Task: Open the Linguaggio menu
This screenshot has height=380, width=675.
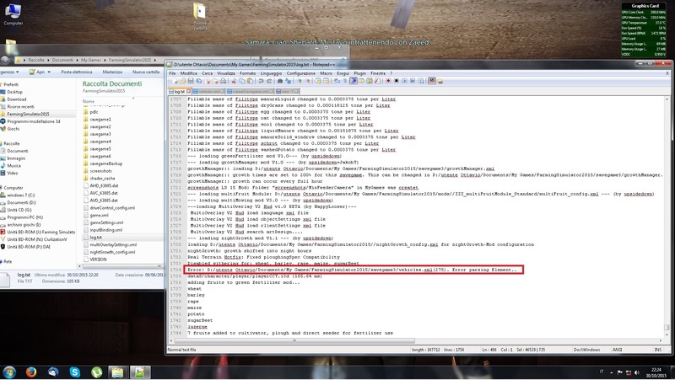Action: pyautogui.click(x=272, y=73)
